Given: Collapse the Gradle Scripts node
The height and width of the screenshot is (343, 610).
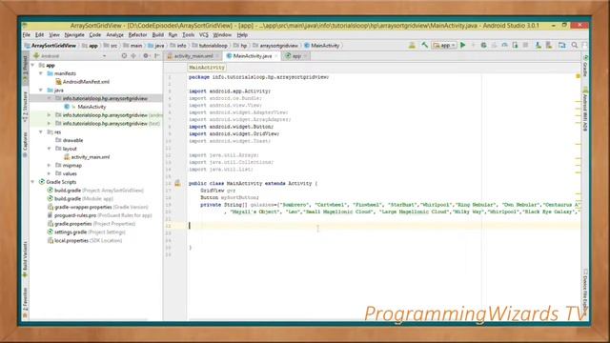Looking at the screenshot, I should [x=33, y=182].
